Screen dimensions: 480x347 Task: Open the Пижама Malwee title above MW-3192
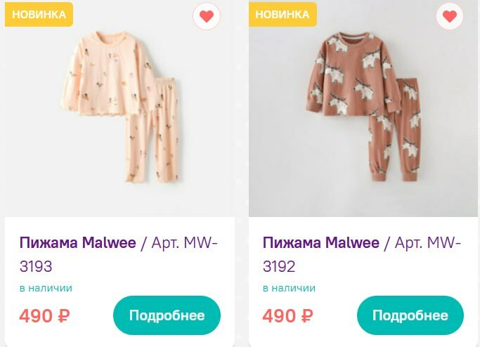click(320, 243)
